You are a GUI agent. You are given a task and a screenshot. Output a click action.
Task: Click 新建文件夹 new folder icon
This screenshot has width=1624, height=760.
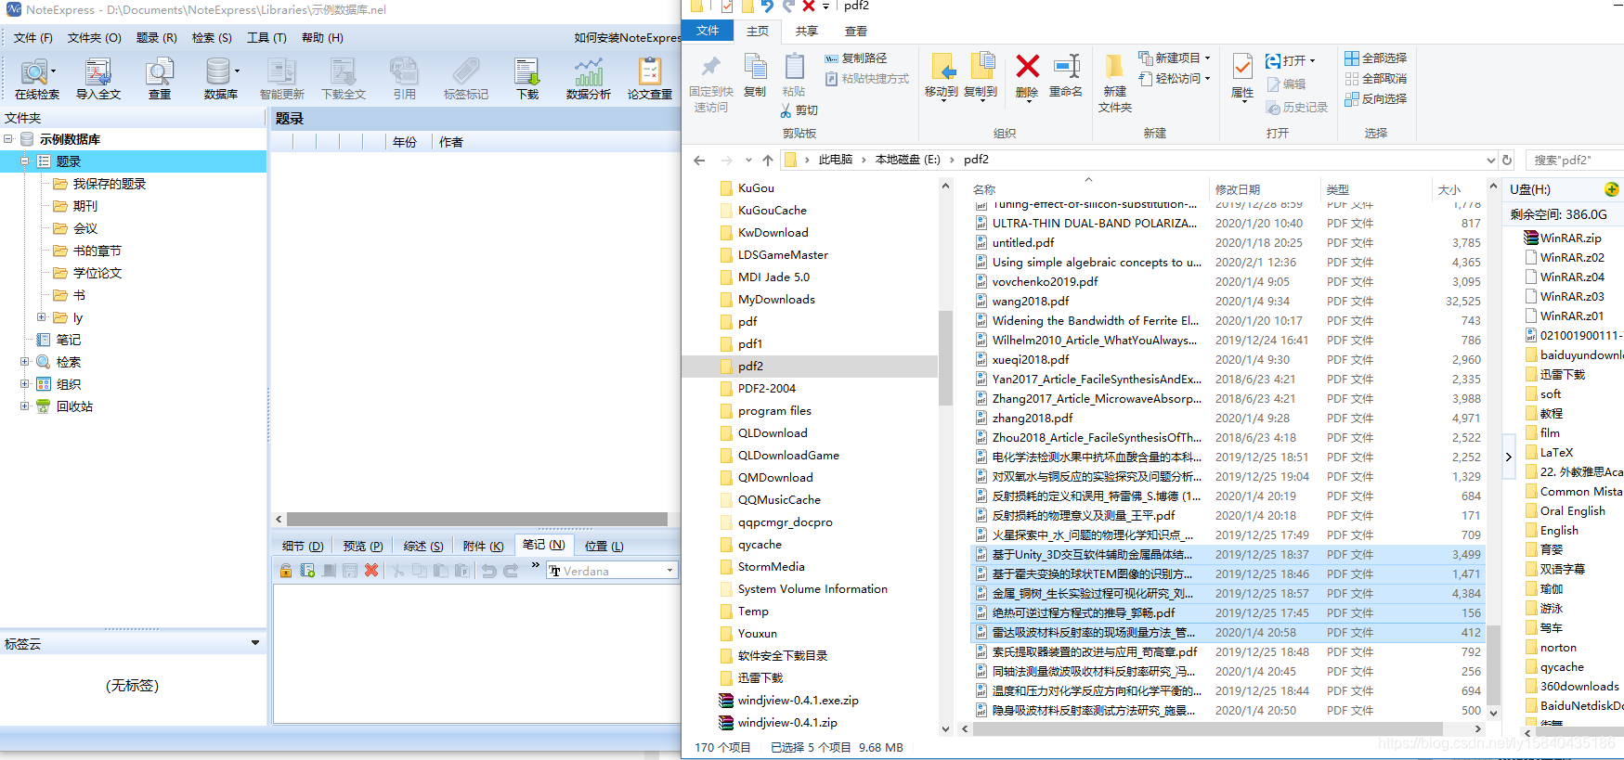[x=1114, y=84]
